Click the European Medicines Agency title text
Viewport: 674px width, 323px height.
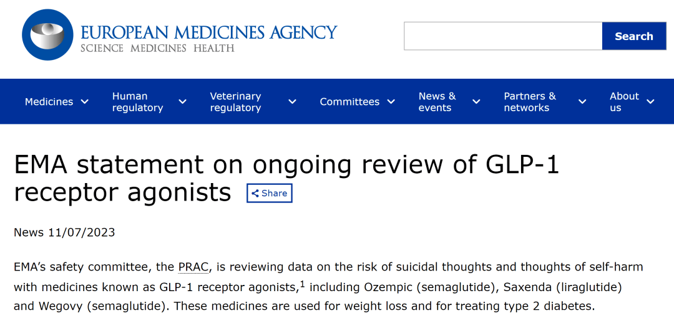pos(208,32)
